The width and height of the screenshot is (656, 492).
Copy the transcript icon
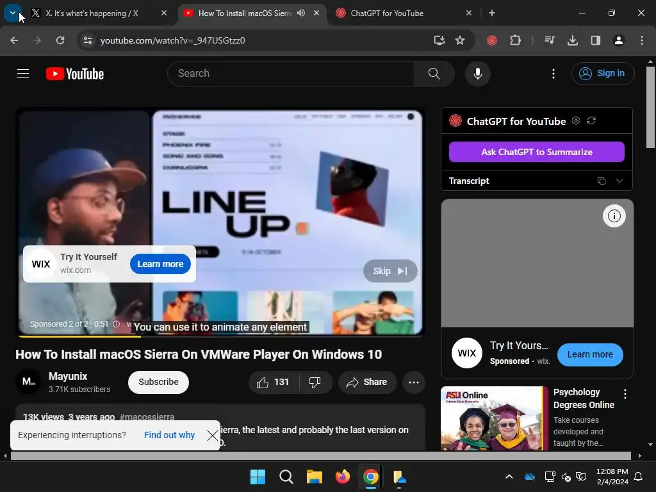[601, 181]
